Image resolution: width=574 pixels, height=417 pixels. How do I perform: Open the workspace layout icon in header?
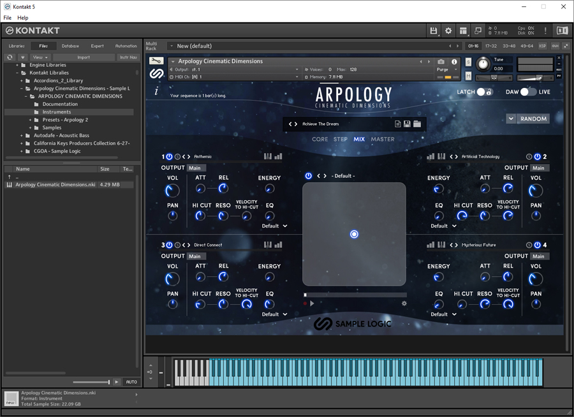(x=464, y=31)
